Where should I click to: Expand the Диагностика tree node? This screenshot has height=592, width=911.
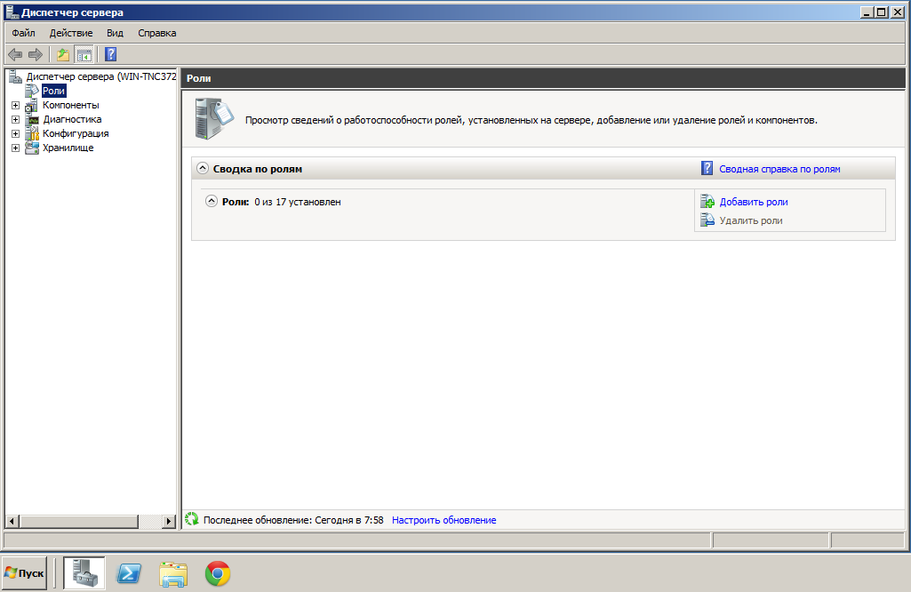(x=15, y=119)
